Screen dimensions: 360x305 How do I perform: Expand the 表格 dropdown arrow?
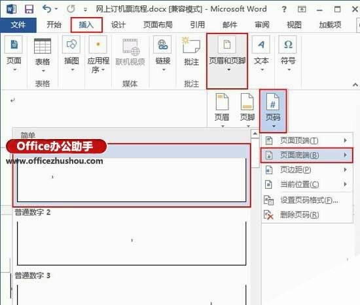[43, 71]
